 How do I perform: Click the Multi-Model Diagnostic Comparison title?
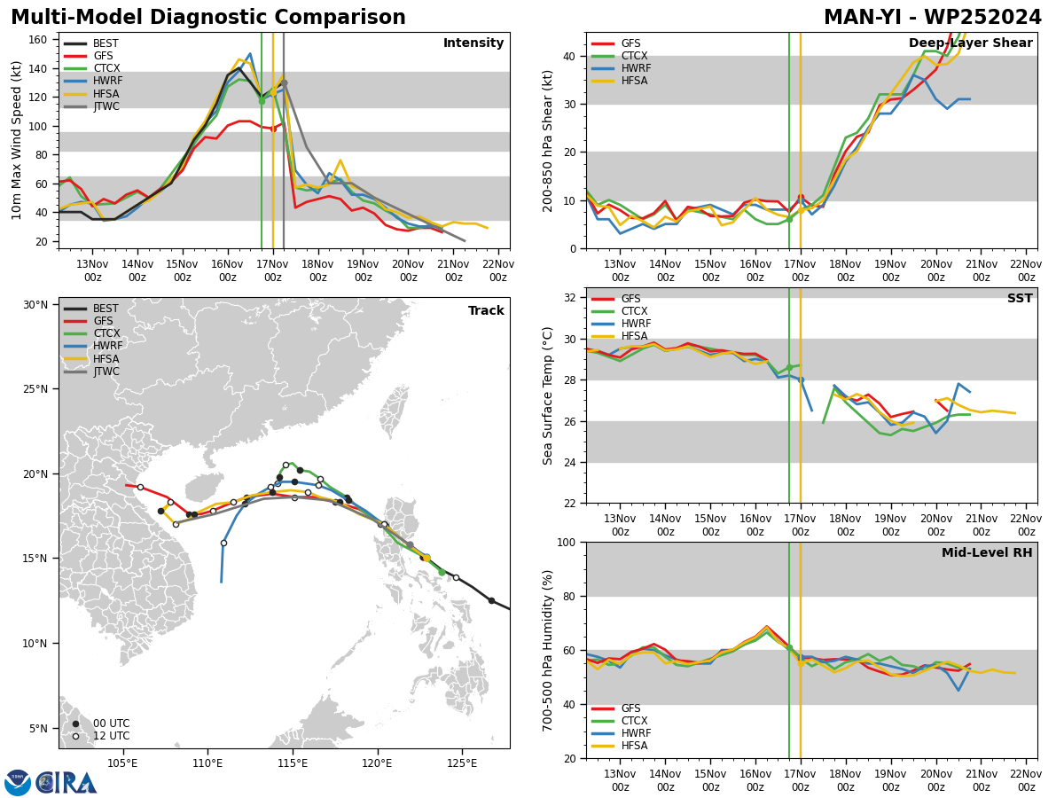pos(208,18)
